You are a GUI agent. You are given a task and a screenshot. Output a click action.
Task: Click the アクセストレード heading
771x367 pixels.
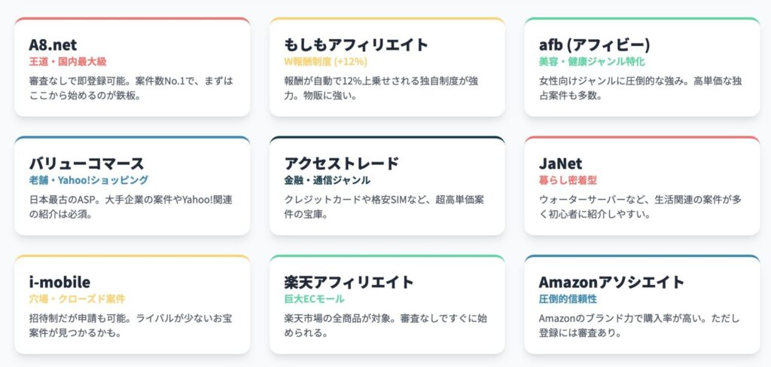[x=342, y=164]
